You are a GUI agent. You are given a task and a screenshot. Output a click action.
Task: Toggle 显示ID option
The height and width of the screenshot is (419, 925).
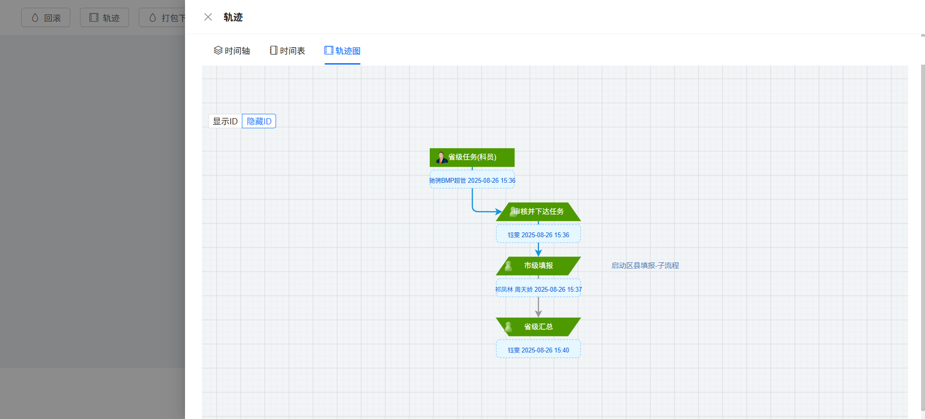[225, 121]
